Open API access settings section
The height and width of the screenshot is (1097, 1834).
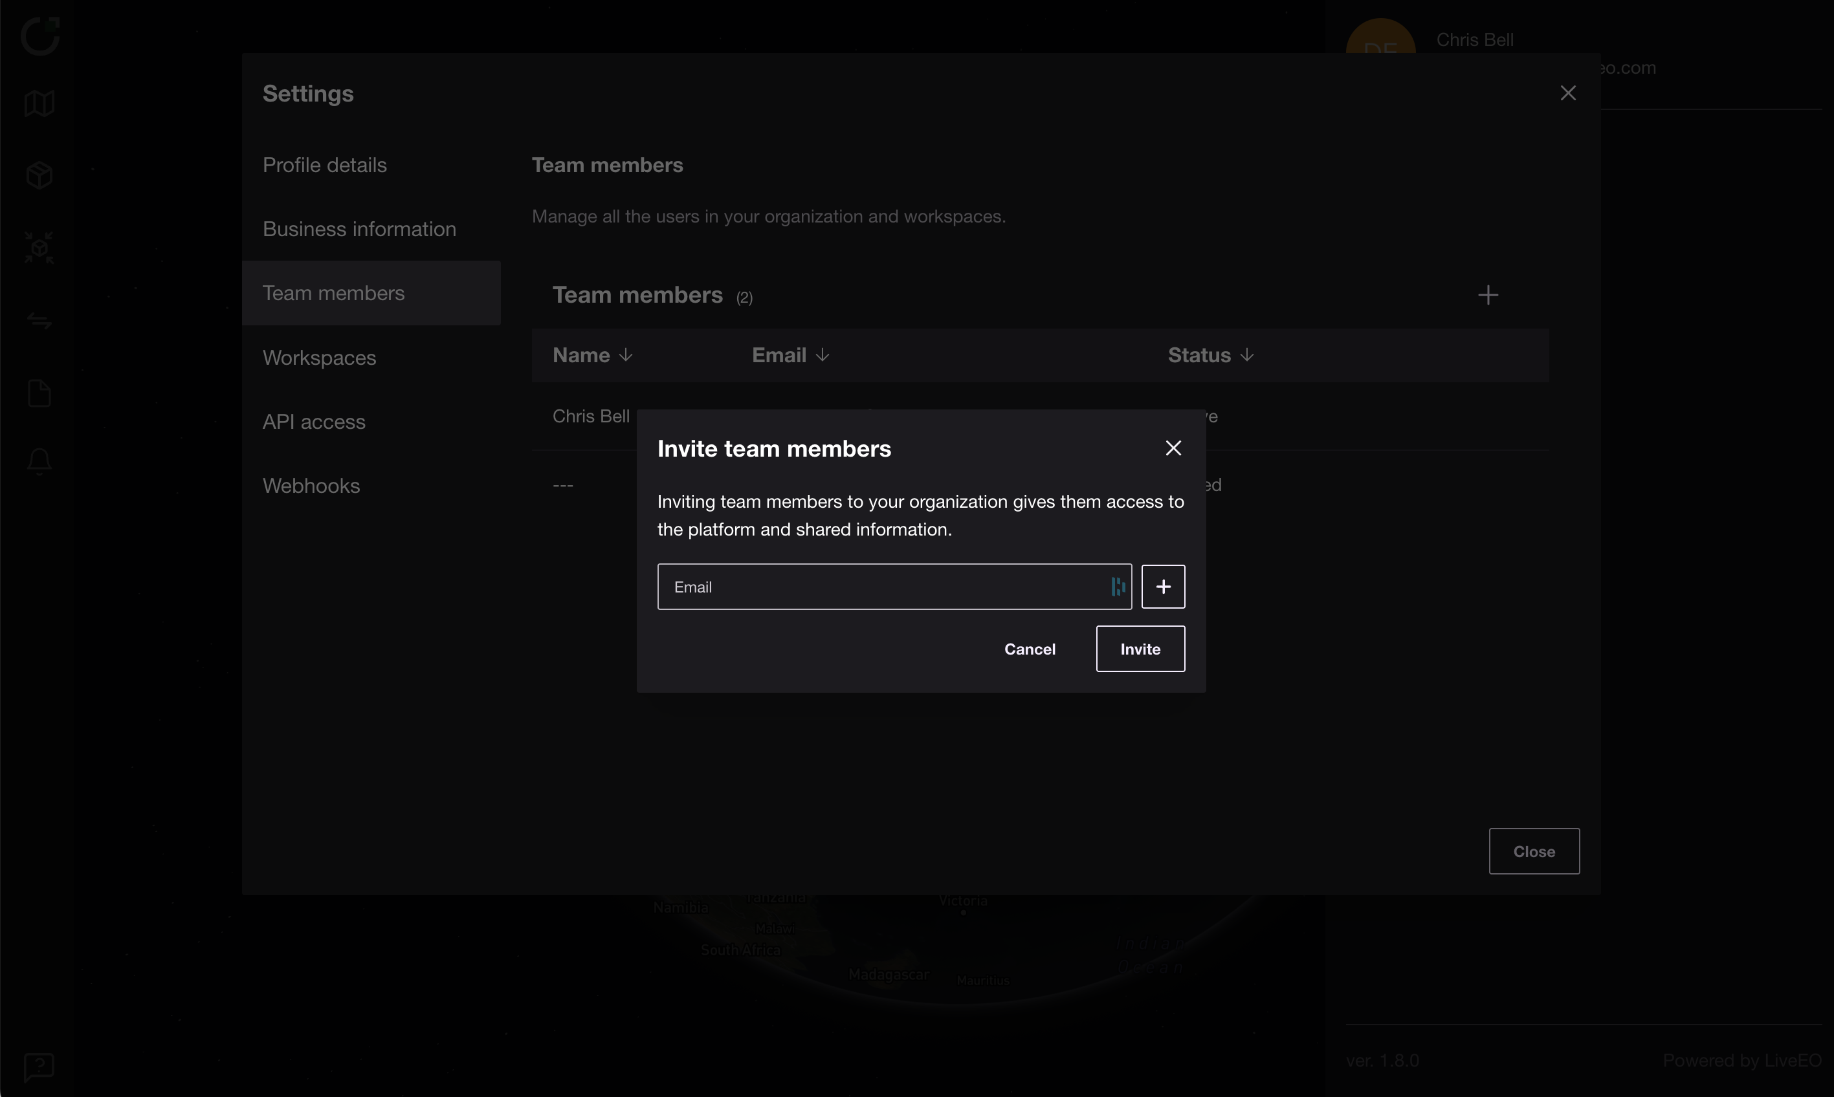(314, 422)
